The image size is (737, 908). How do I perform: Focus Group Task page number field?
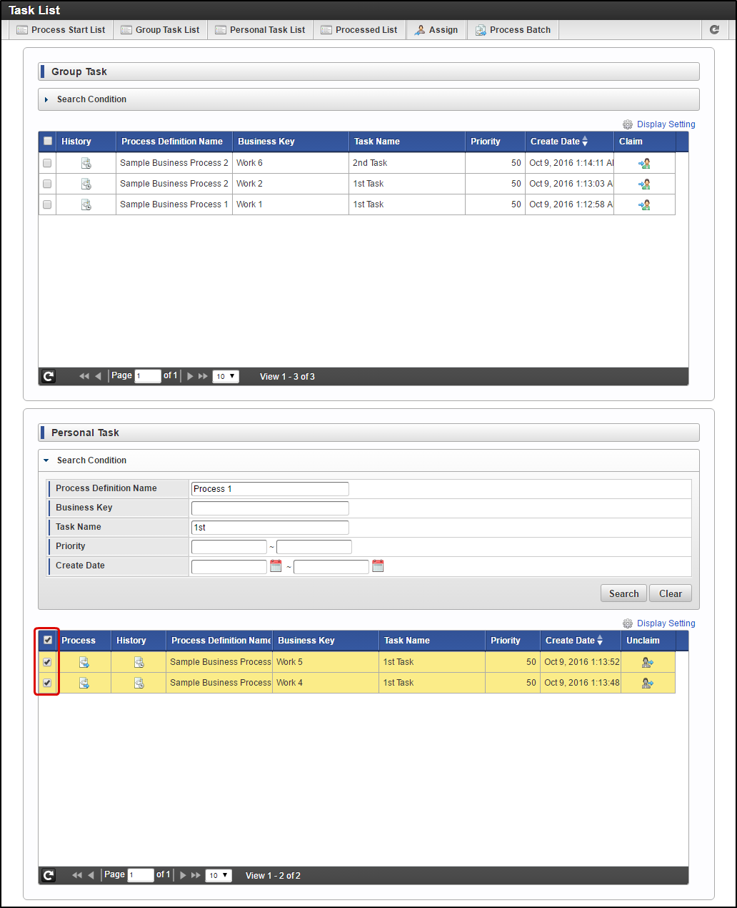(x=148, y=376)
